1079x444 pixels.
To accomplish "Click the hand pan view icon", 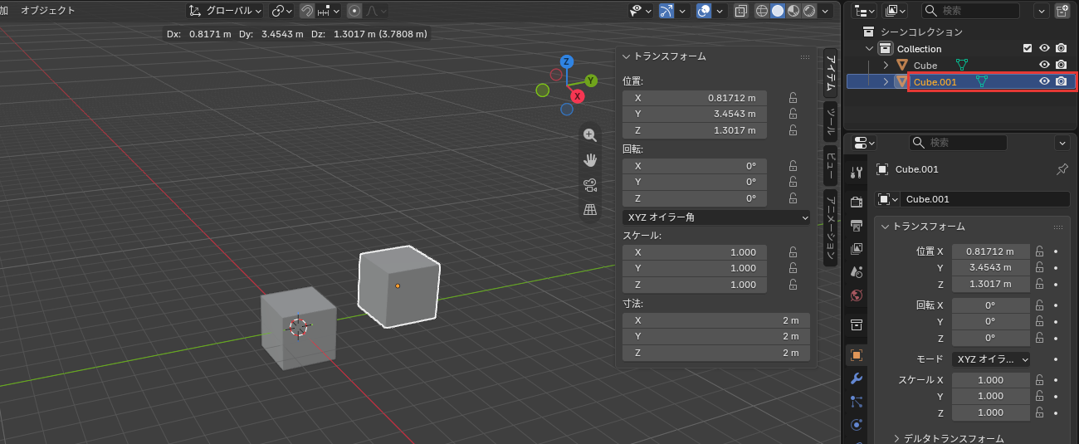I will (590, 160).
